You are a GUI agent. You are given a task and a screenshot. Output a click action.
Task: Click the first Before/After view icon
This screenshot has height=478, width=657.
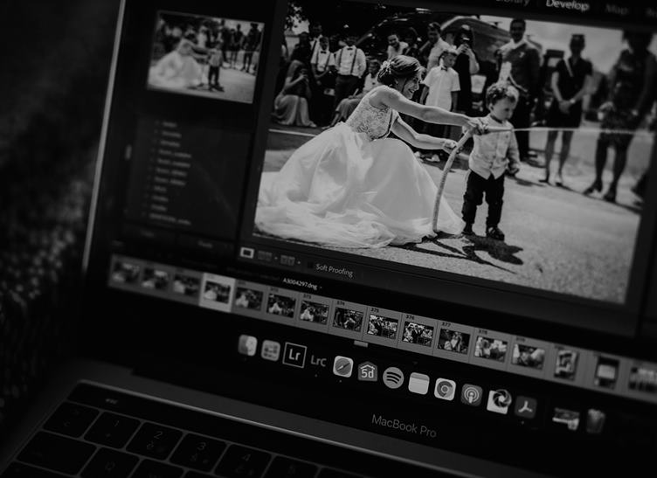(264, 256)
